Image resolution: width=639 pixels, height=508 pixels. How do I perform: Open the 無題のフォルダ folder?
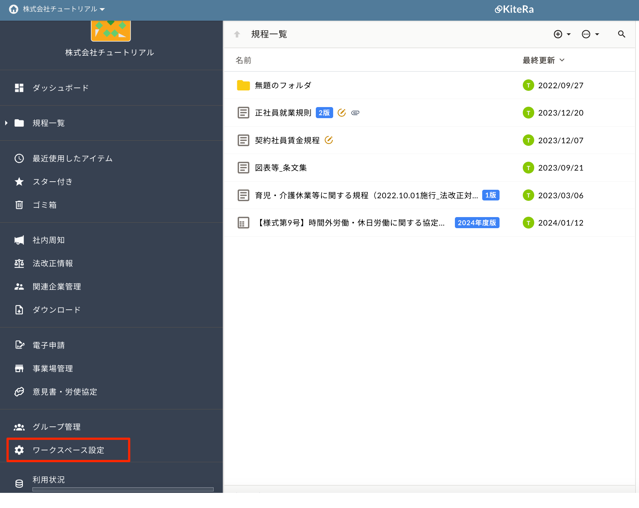tap(282, 85)
